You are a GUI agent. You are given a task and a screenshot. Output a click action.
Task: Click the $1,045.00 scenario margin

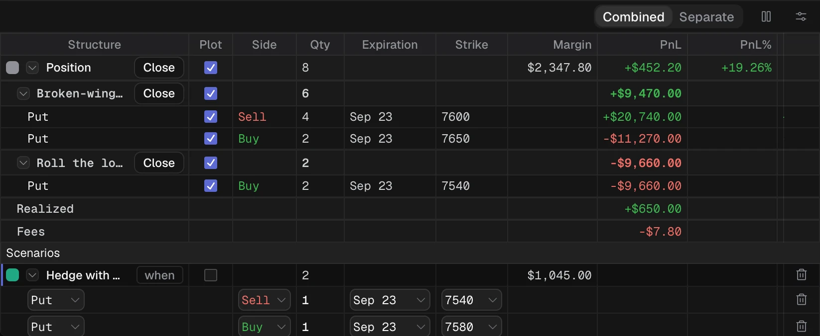coord(559,275)
